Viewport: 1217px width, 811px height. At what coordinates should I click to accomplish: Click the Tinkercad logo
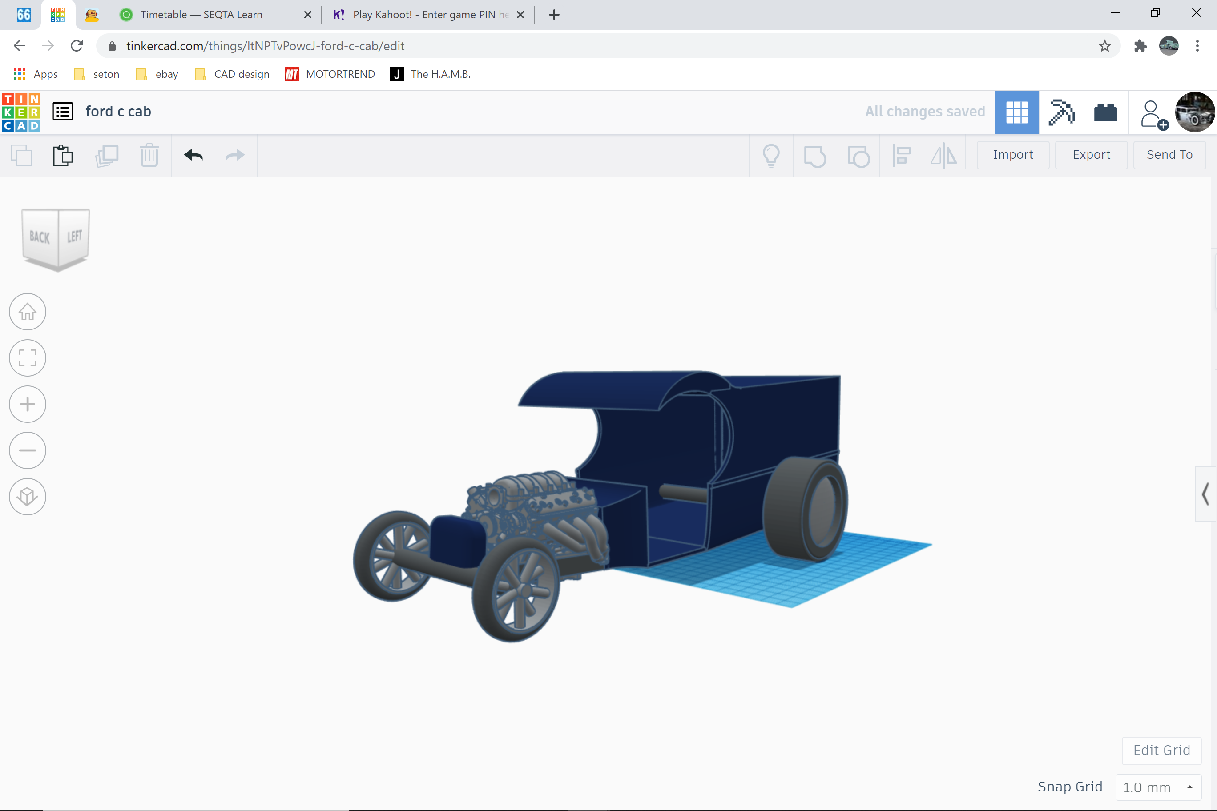[x=21, y=112]
